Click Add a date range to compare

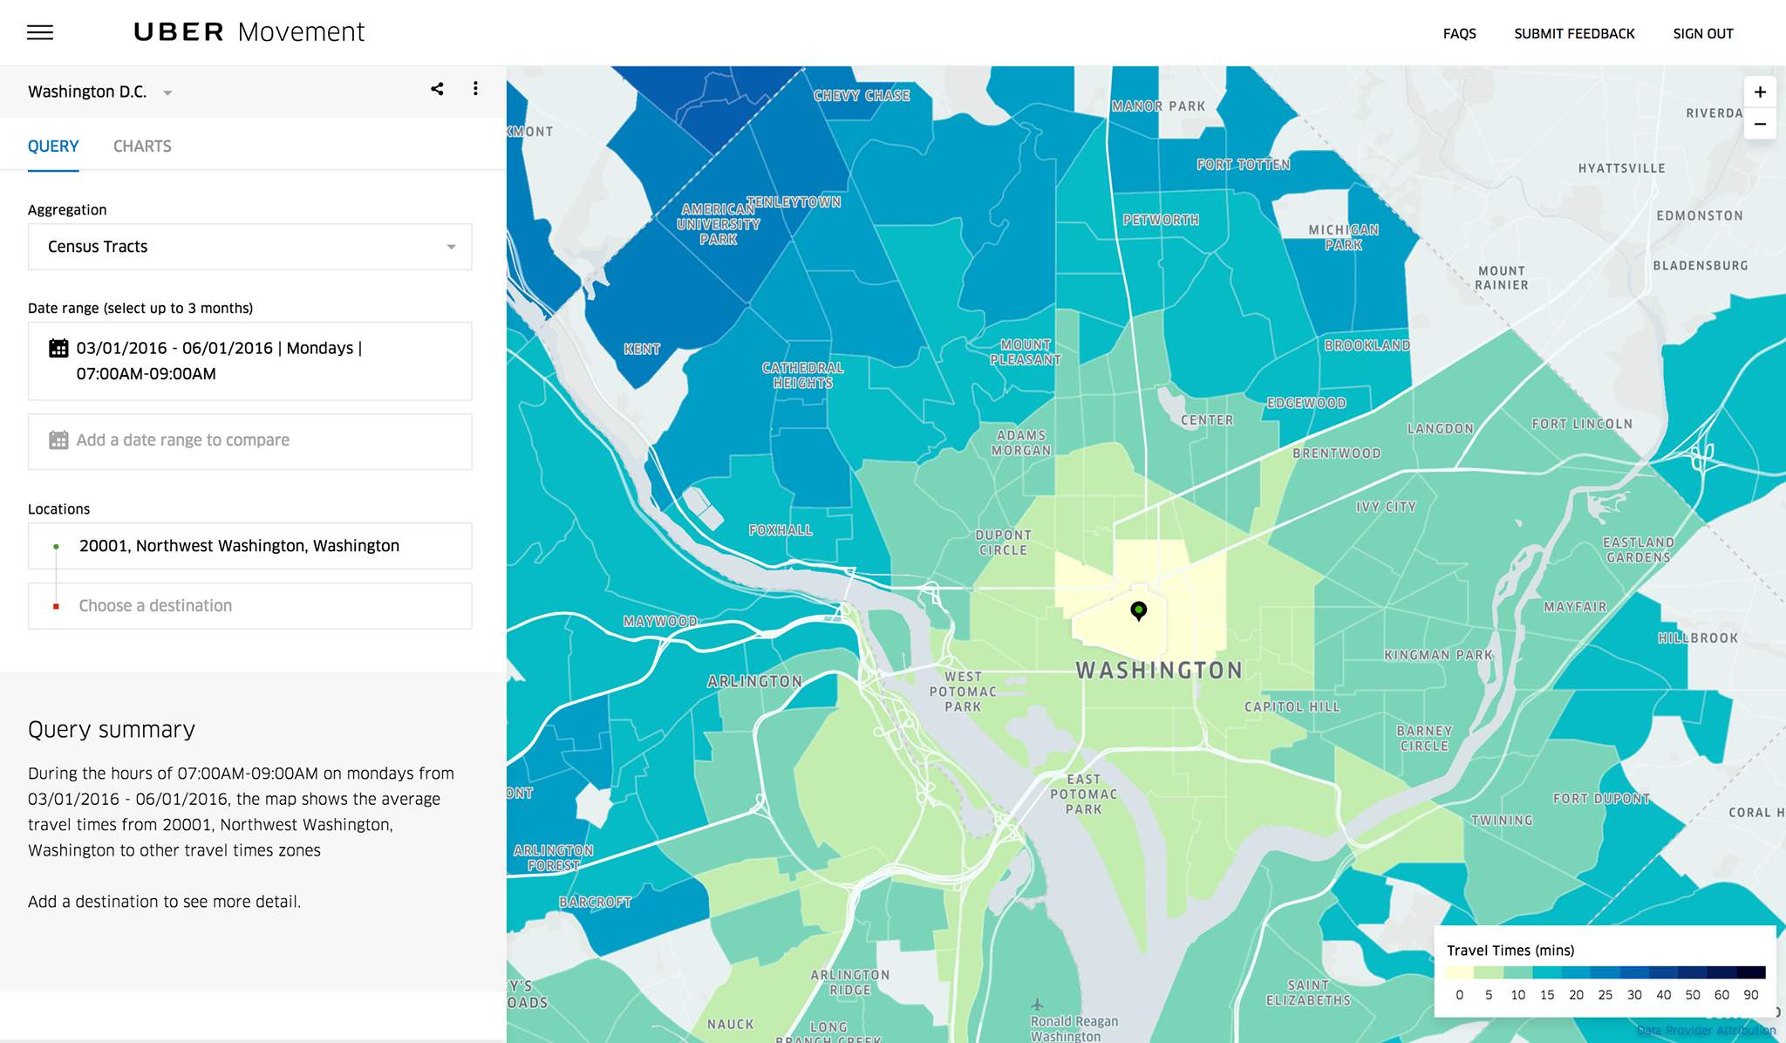pyautogui.click(x=183, y=440)
